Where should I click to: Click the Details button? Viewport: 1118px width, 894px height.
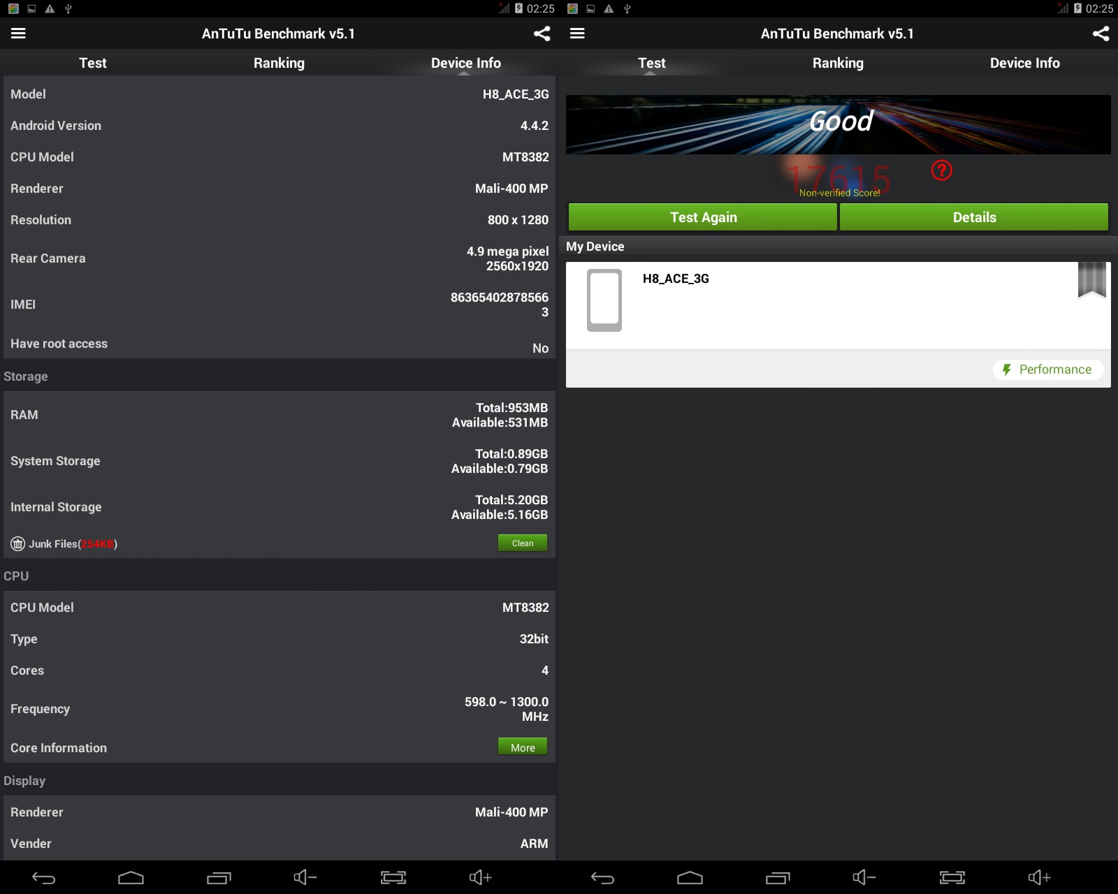[x=974, y=217]
